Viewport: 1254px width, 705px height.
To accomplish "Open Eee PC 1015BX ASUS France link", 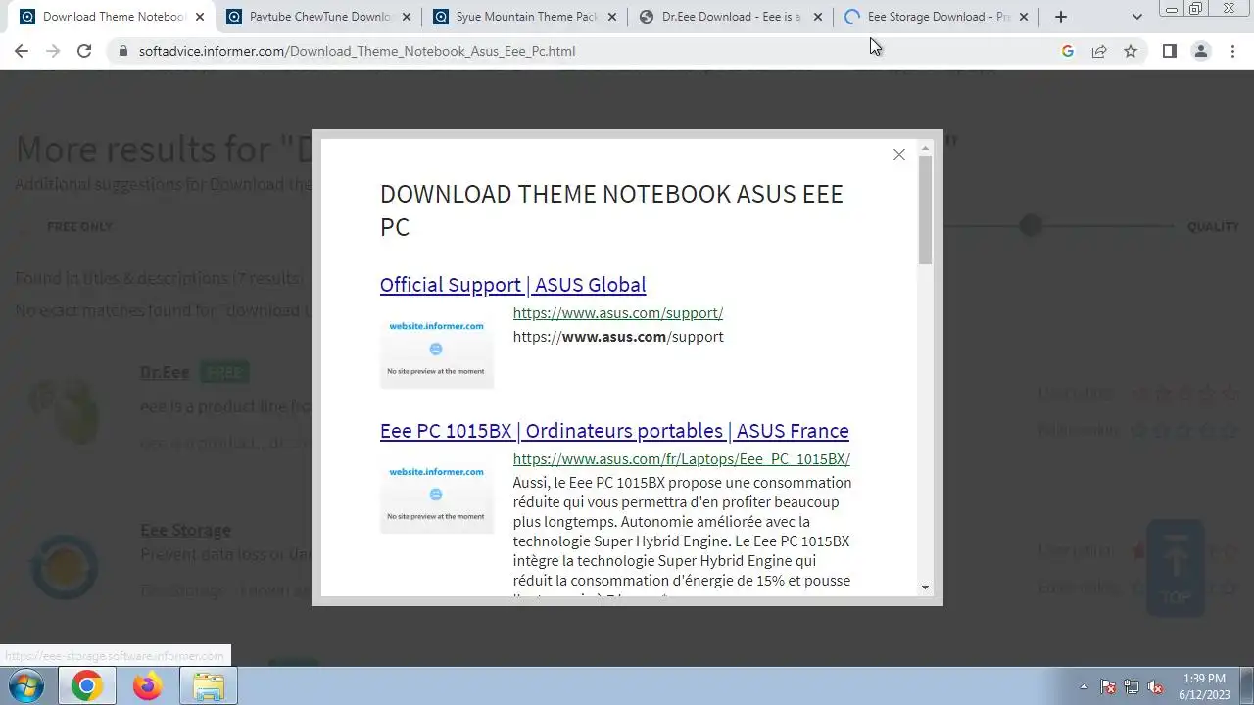I will [x=614, y=431].
